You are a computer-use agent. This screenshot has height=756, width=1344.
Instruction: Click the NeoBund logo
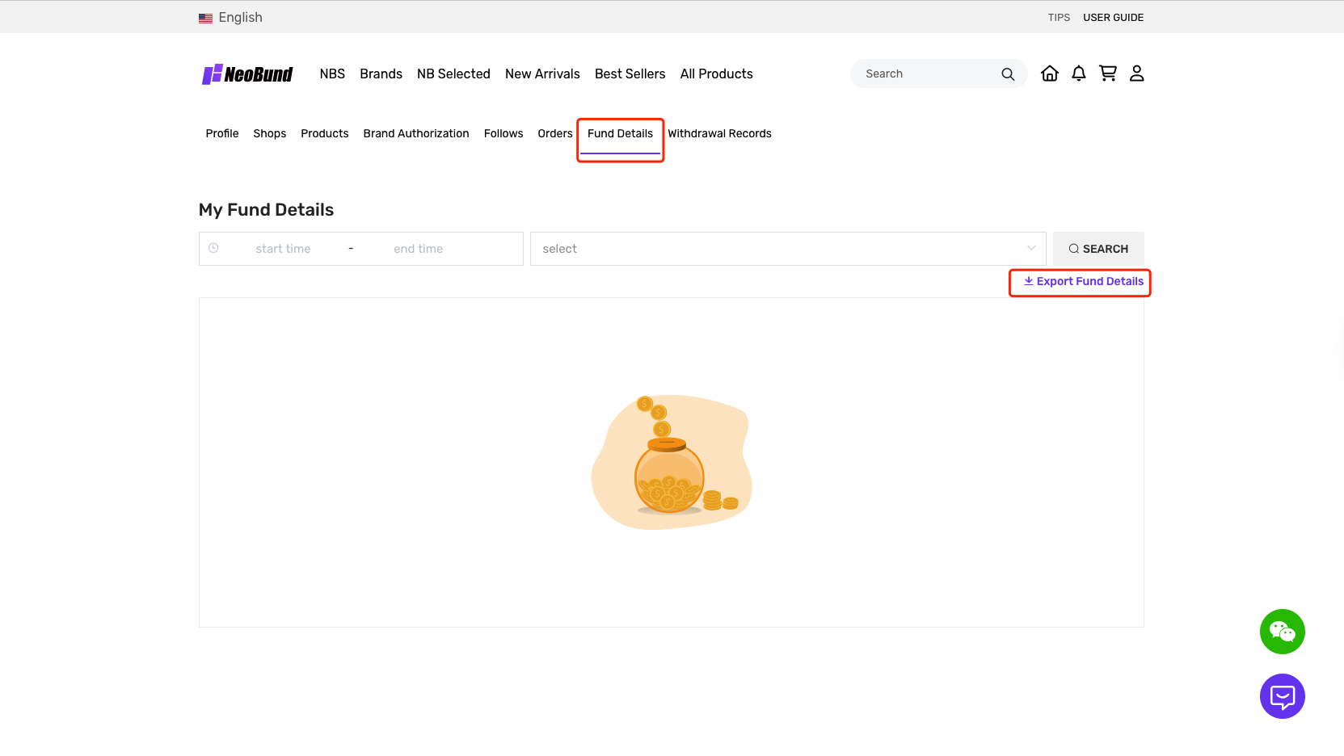click(247, 74)
